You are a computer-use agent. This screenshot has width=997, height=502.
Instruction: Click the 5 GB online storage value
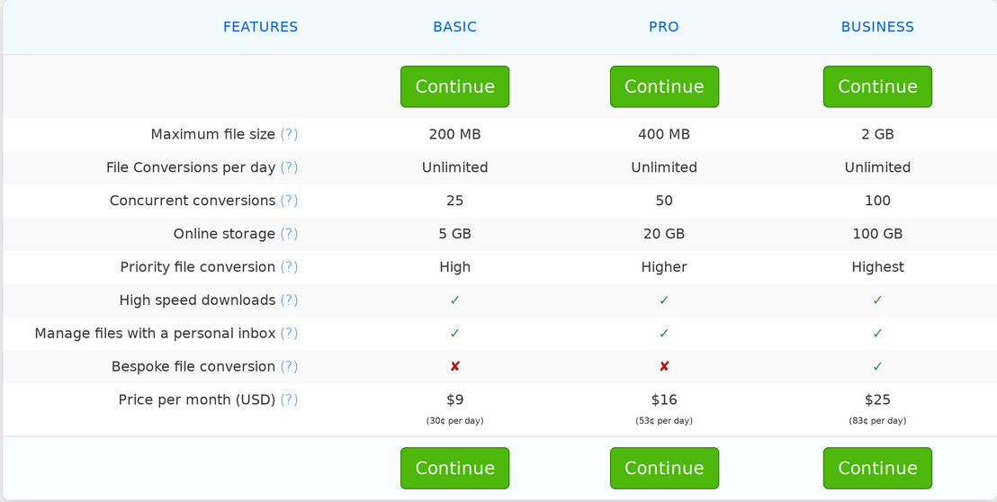coord(454,234)
